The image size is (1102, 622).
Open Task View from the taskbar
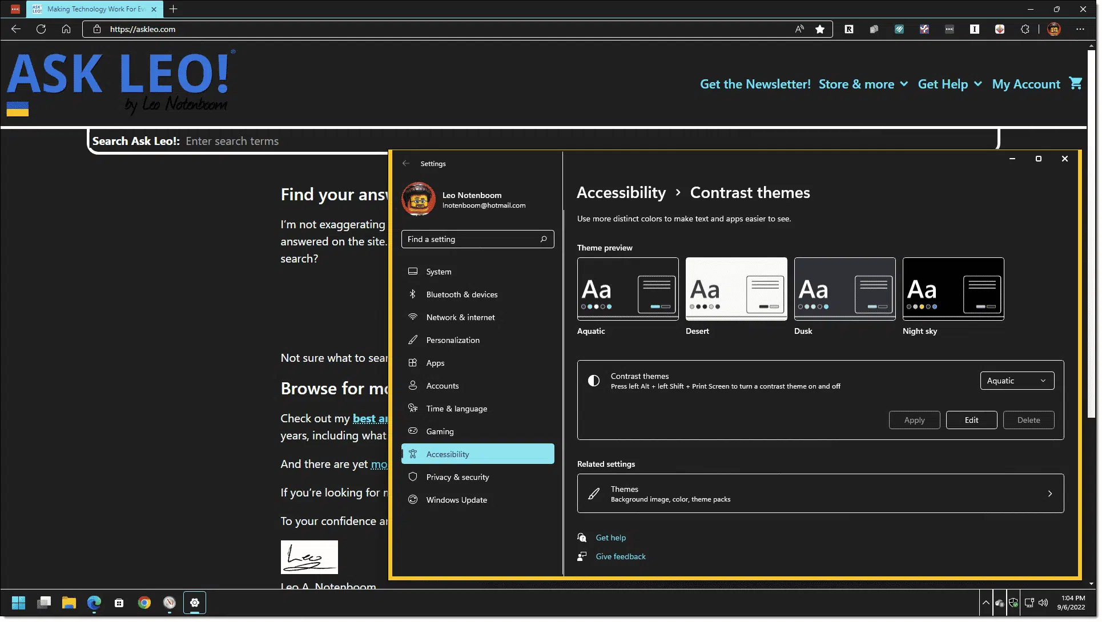pos(44,603)
